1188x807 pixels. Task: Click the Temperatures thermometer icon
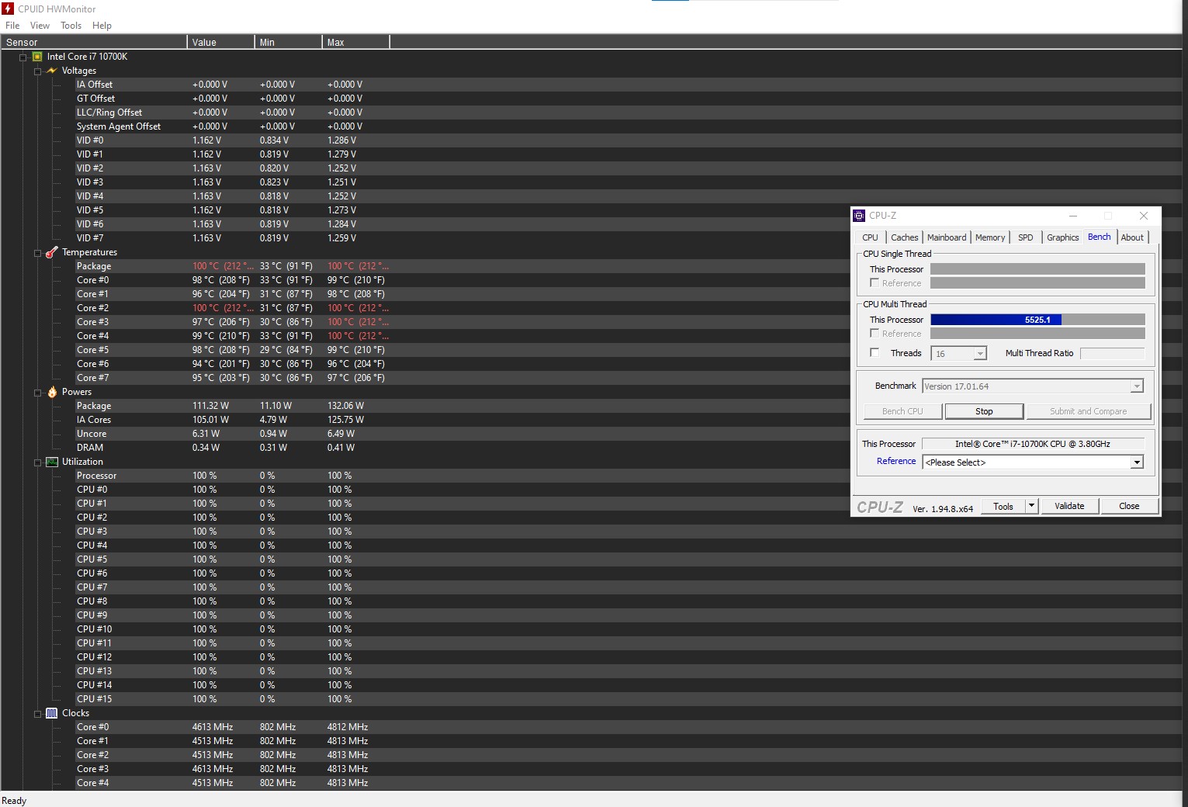click(x=52, y=252)
